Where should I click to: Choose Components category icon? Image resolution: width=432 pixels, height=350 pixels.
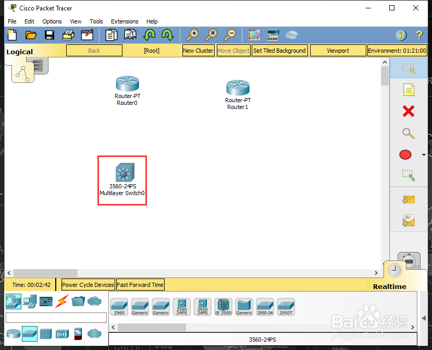pyautogui.click(x=46, y=301)
